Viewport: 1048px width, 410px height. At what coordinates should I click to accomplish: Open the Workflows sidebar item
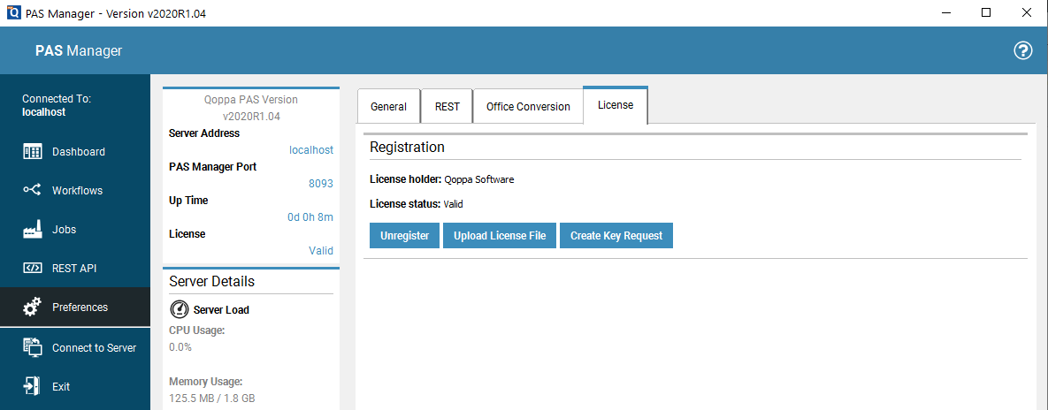pyautogui.click(x=75, y=190)
